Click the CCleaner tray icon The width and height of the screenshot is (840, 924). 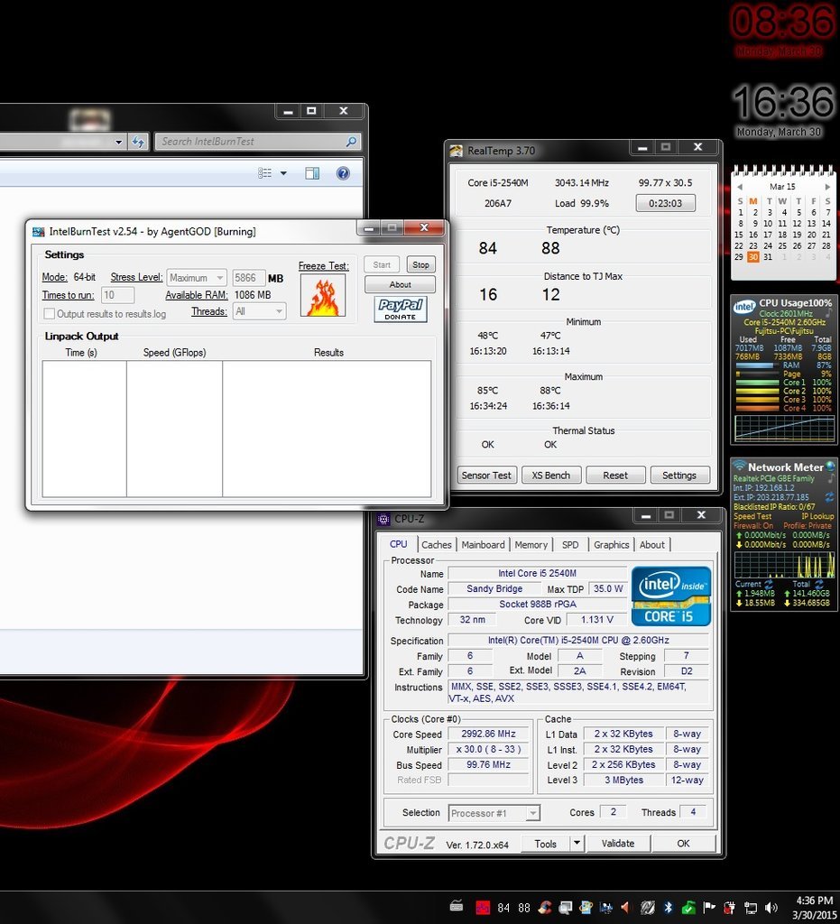pyautogui.click(x=545, y=907)
